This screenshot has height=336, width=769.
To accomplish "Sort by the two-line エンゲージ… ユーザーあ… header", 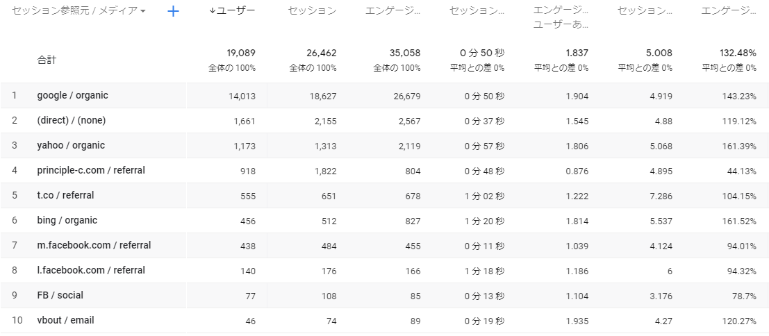I will pyautogui.click(x=561, y=17).
